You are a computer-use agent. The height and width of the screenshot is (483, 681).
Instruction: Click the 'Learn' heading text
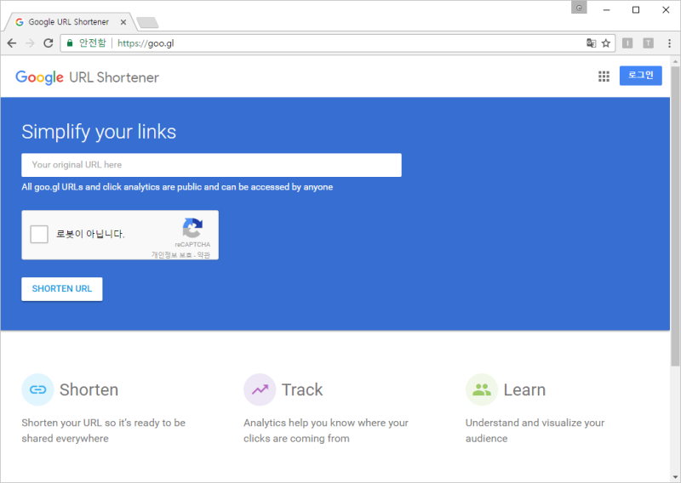[x=524, y=389]
